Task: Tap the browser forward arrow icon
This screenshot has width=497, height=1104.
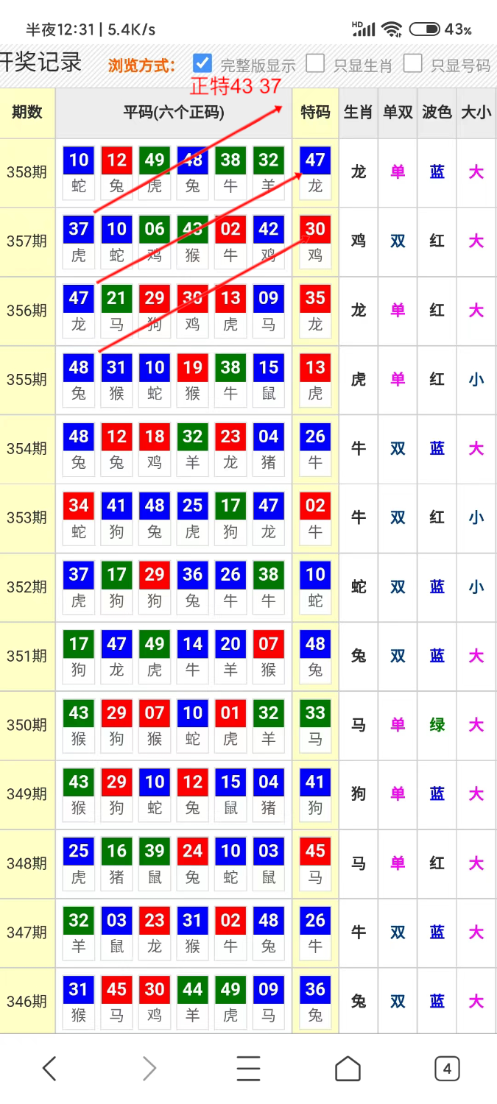Action: [x=149, y=1068]
